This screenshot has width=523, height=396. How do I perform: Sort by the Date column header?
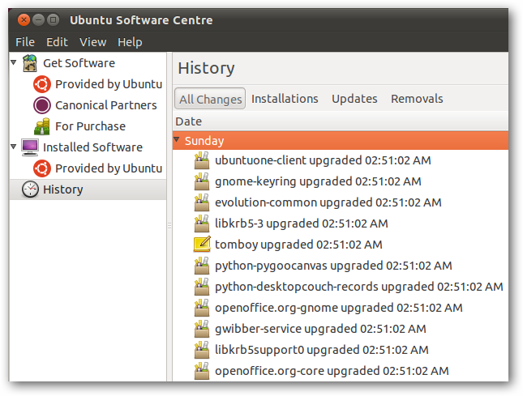[341, 121]
